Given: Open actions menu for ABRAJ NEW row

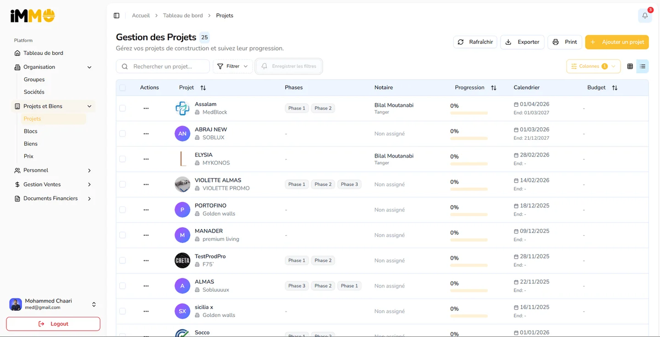Looking at the screenshot, I should coord(146,134).
